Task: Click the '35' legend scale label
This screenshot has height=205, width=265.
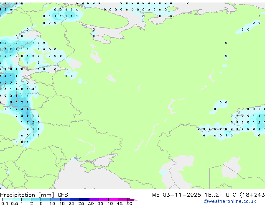Action: click(100, 203)
